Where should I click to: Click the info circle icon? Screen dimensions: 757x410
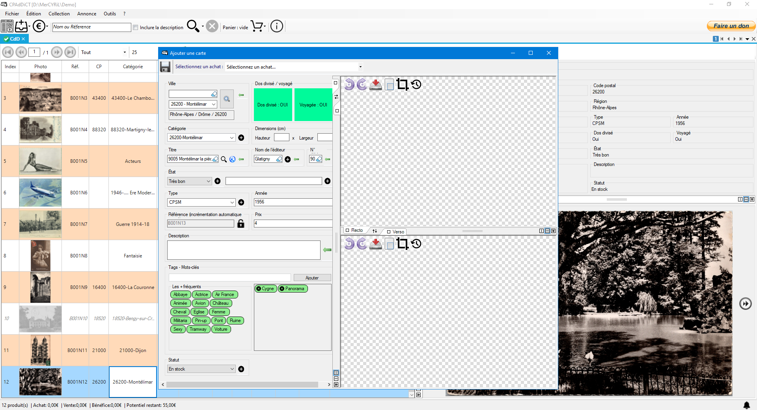pos(277,26)
